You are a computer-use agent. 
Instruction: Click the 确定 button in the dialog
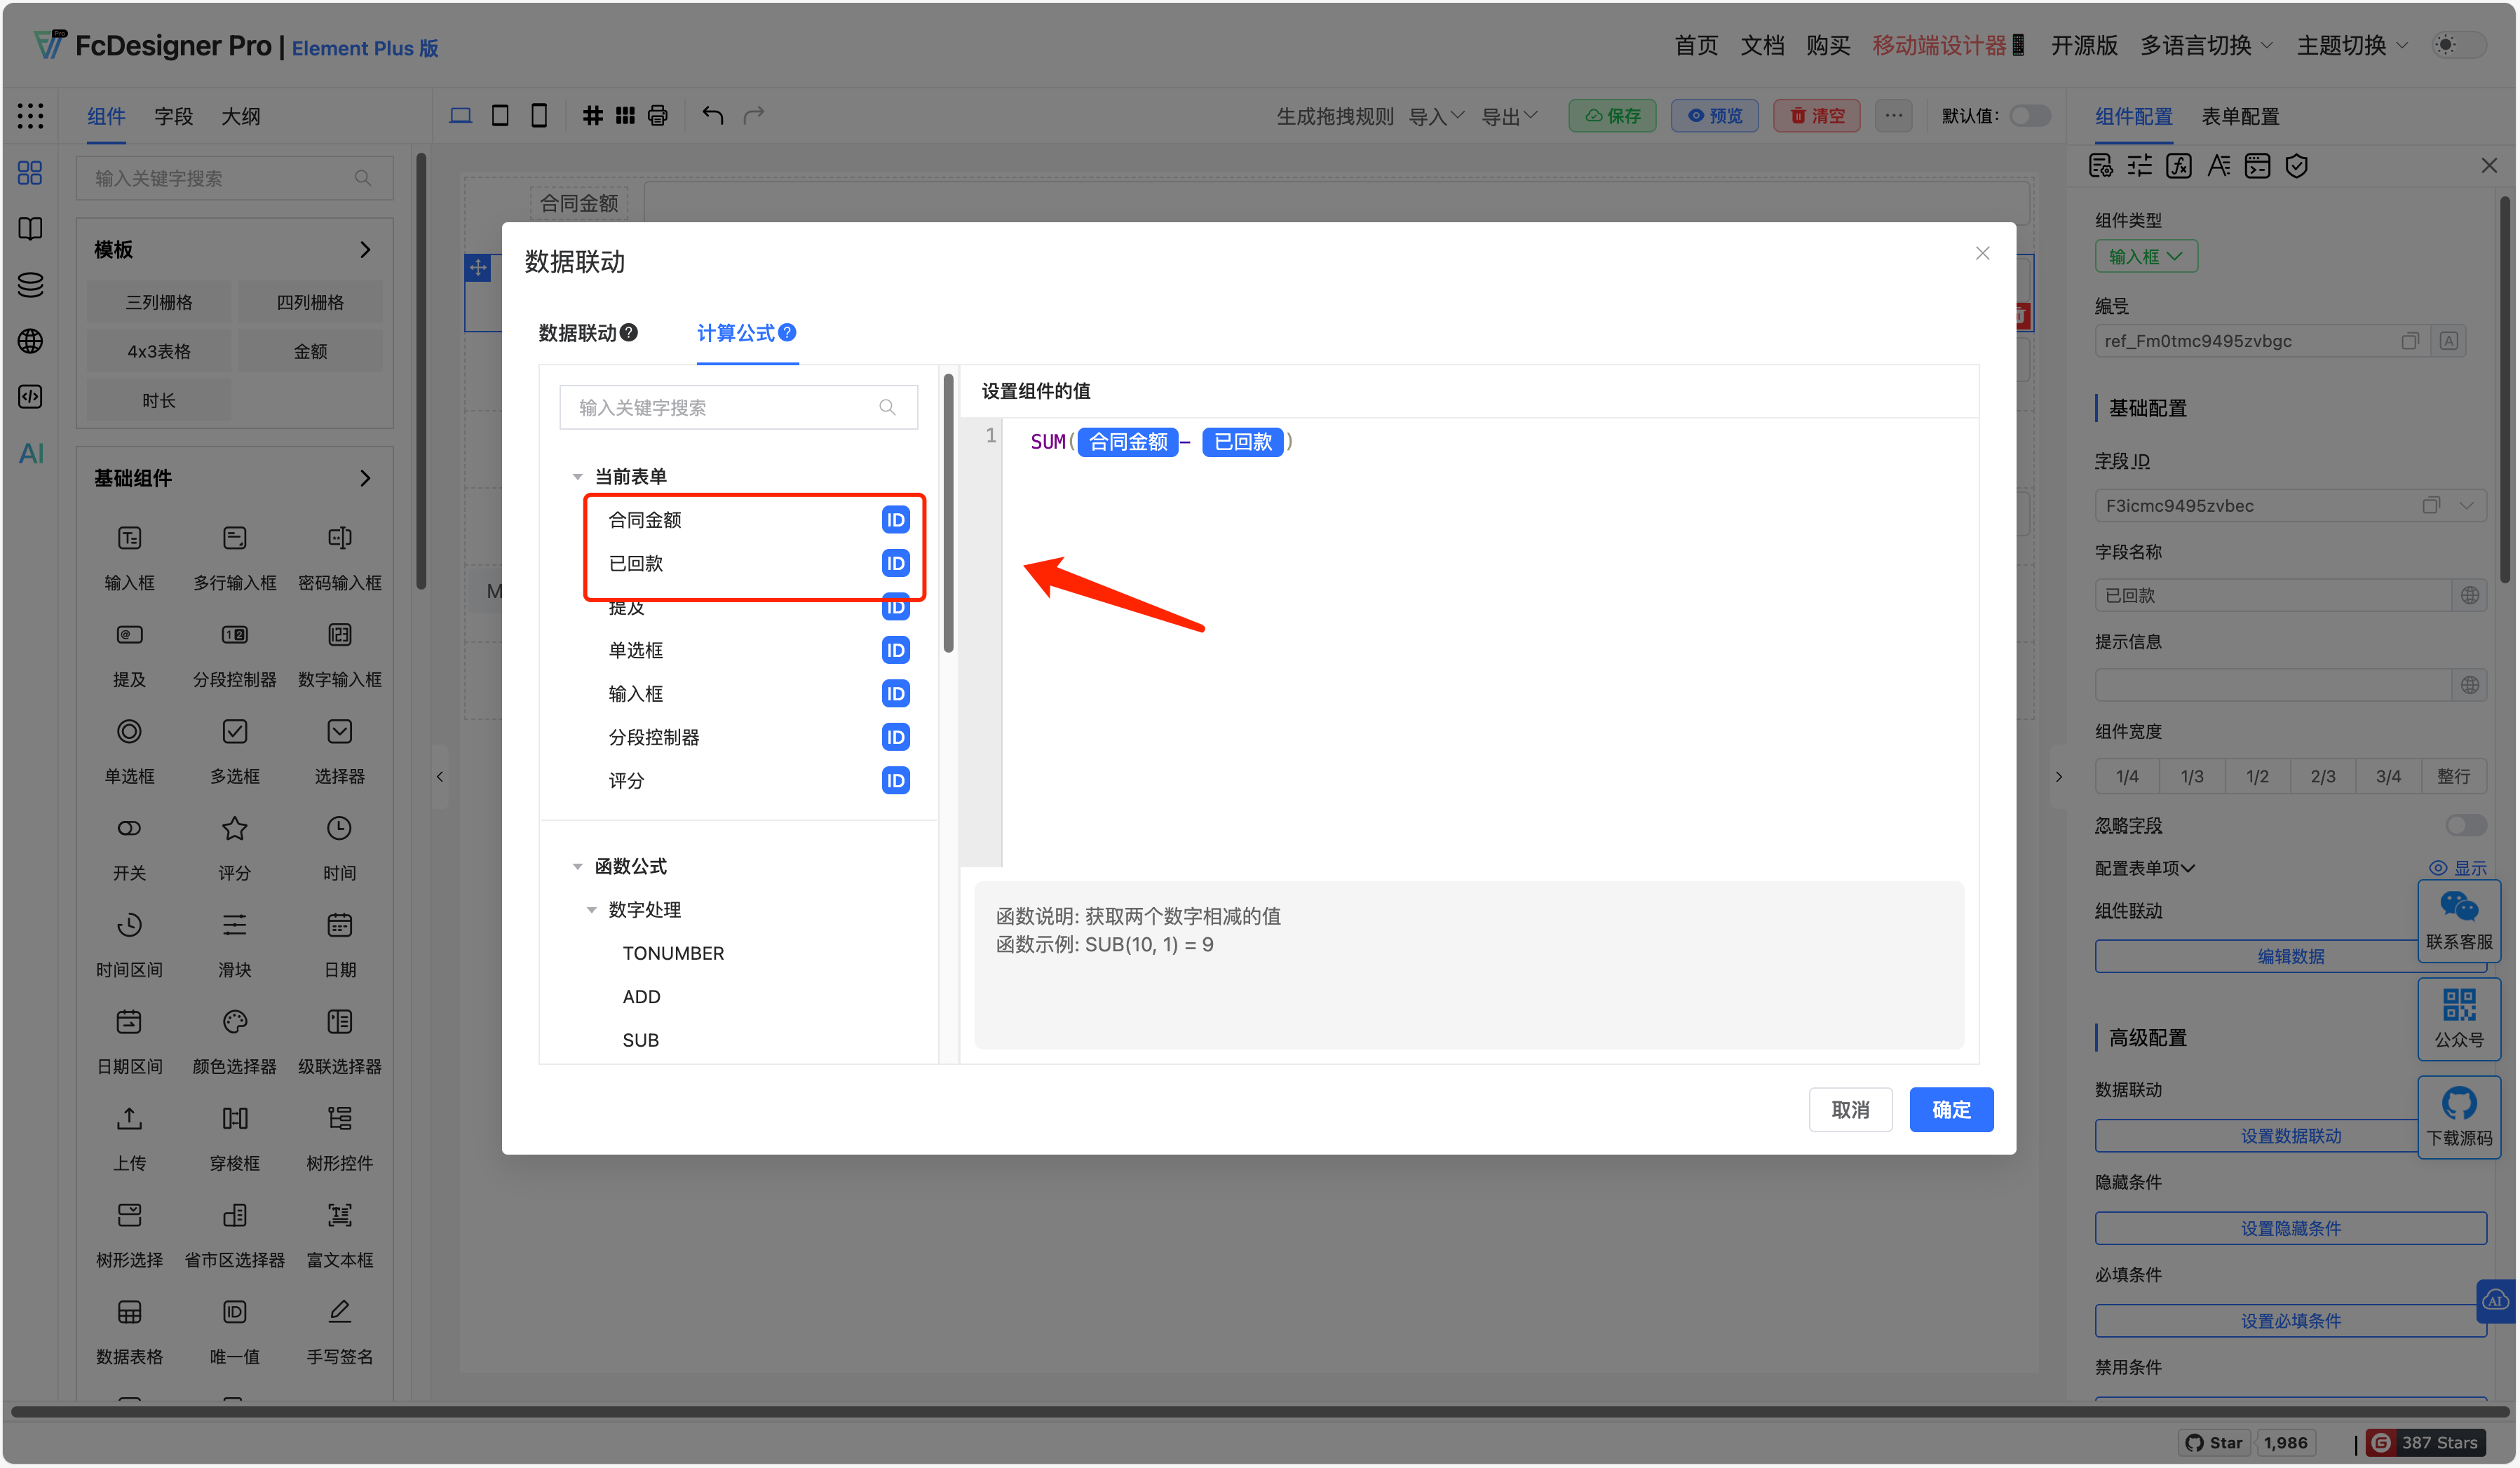click(x=1951, y=1109)
